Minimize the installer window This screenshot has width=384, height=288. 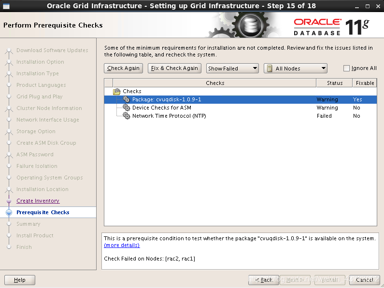point(357,7)
